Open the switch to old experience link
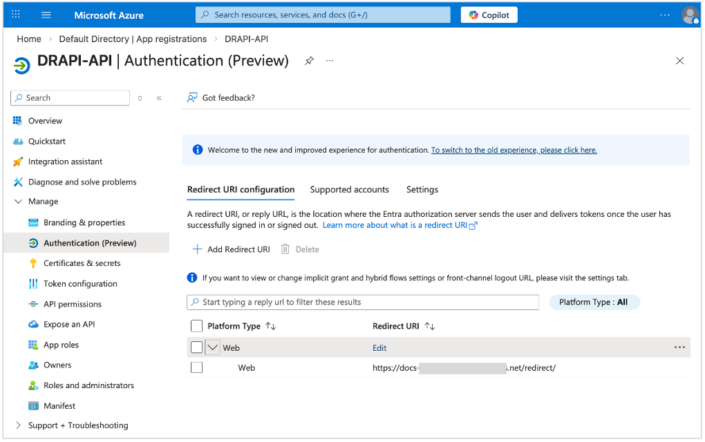Viewport: 705px width, 442px height. click(514, 149)
